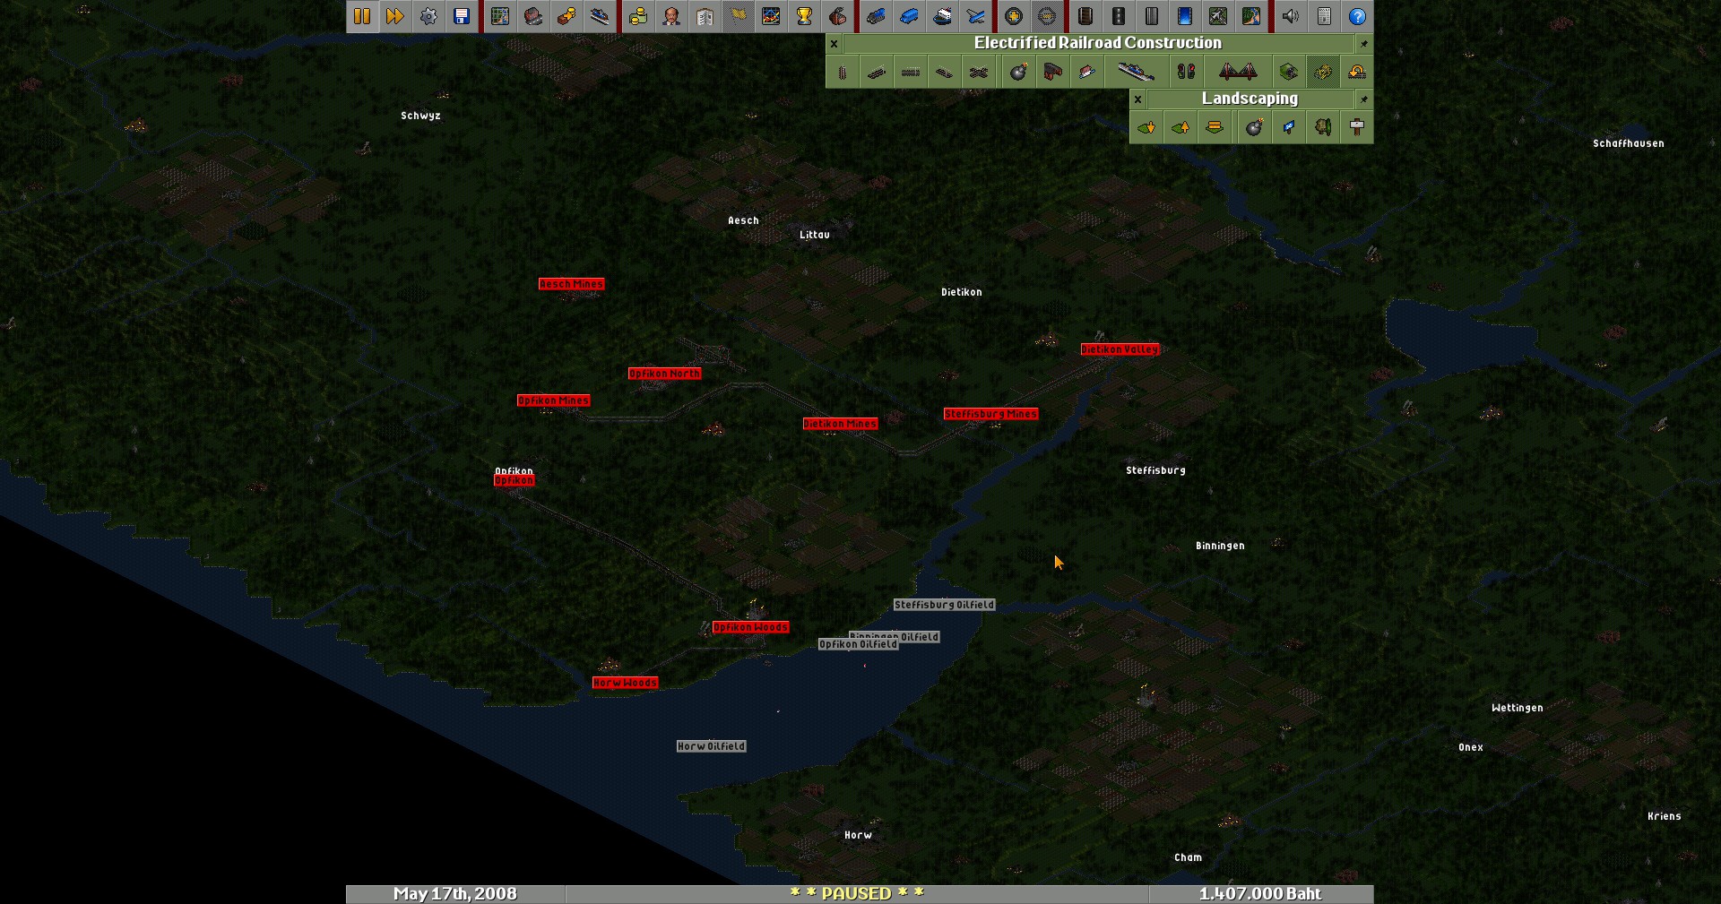Click the Steffisburg Mines station label
This screenshot has height=904, width=1721.
(990, 414)
